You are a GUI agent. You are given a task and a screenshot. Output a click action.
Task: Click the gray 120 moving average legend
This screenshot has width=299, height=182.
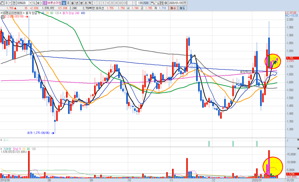(57, 13)
